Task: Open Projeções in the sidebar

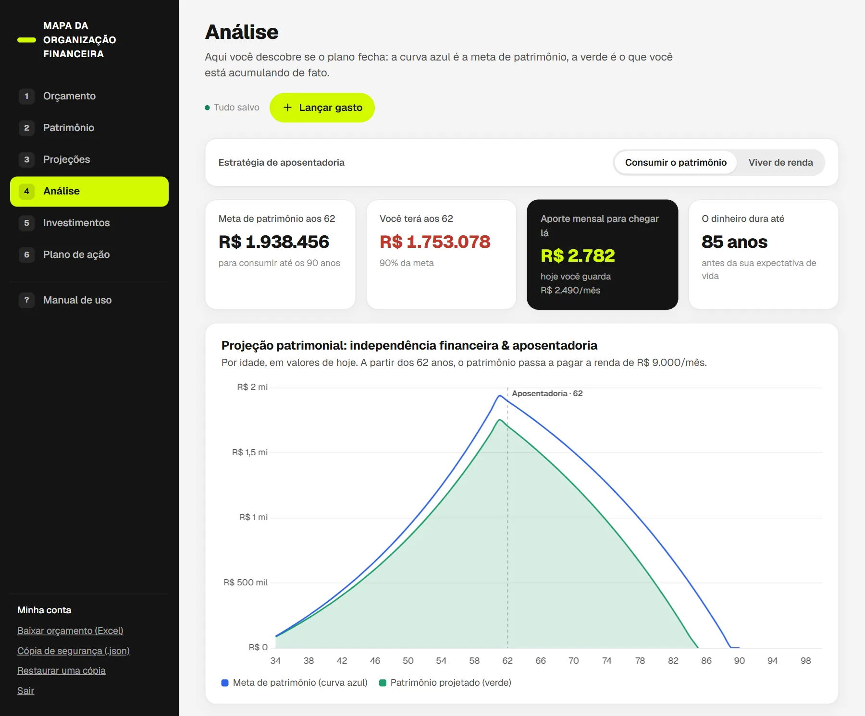Action: [89, 159]
